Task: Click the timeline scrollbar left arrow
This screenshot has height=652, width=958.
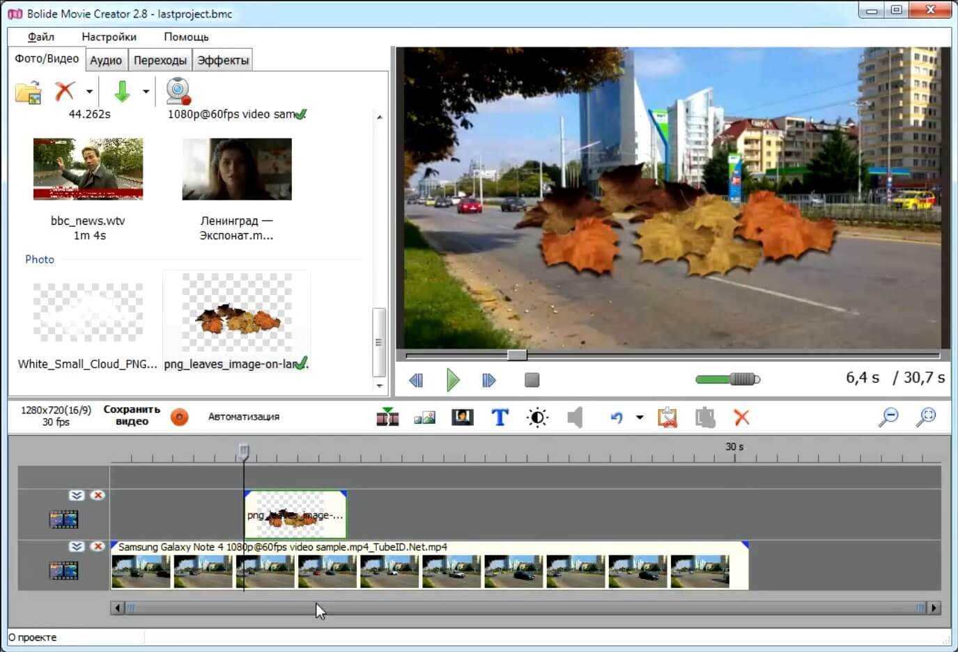Action: (x=117, y=608)
